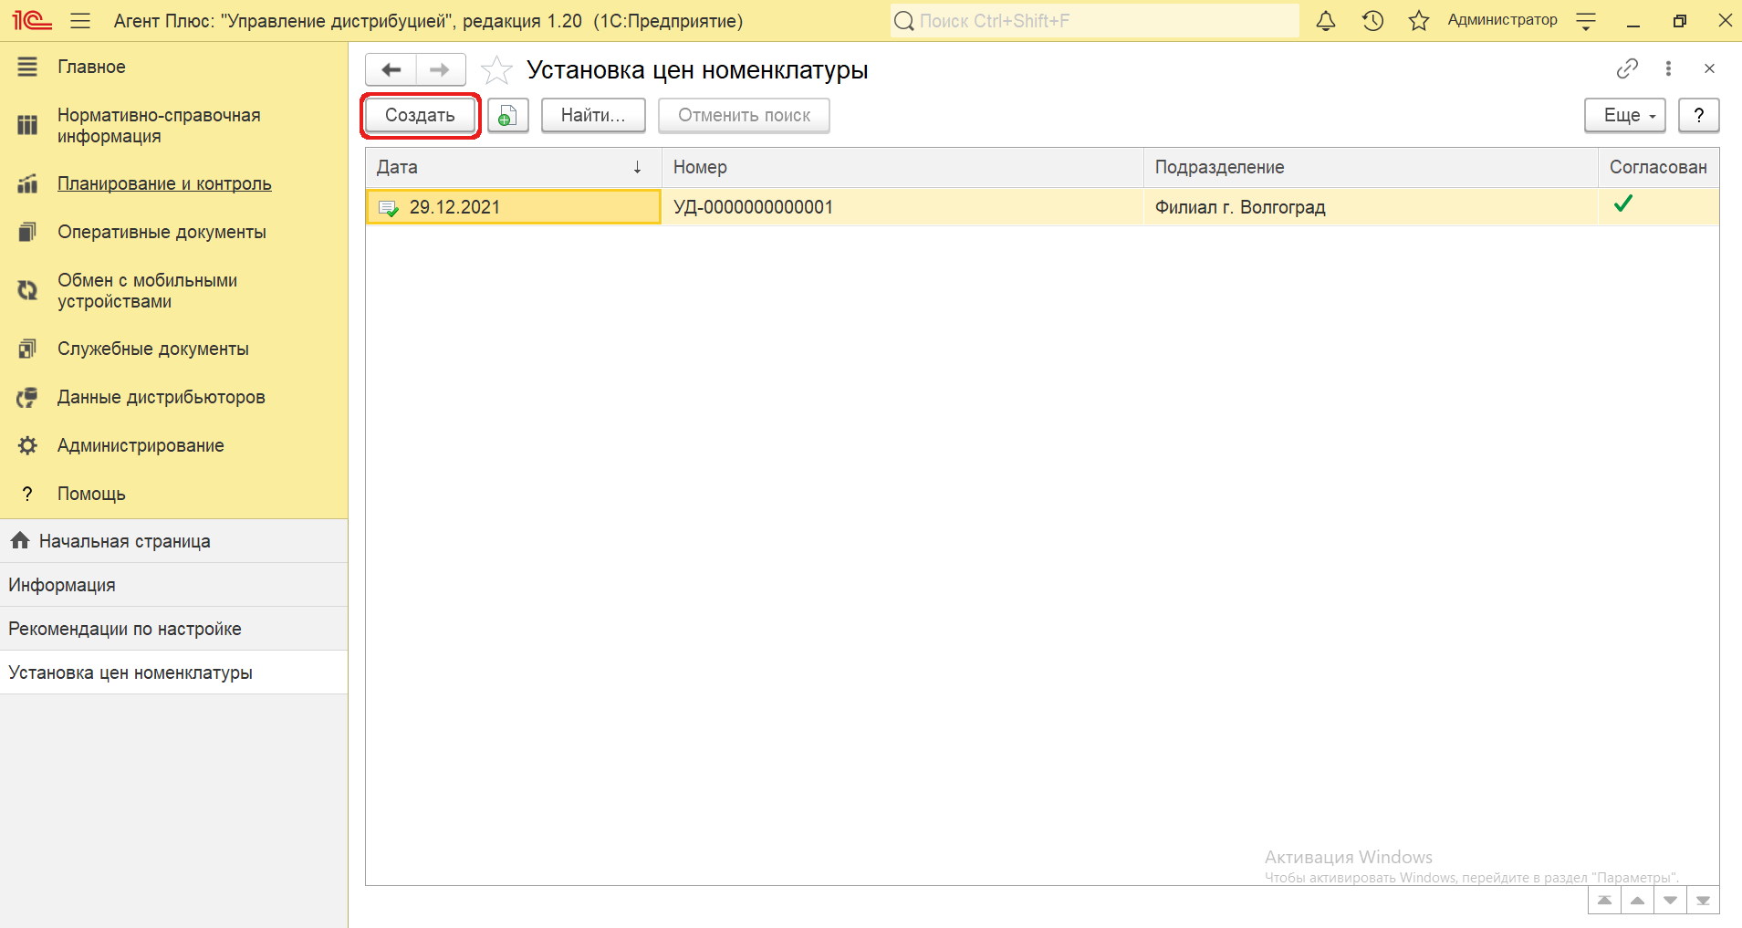This screenshot has height=928, width=1742.
Task: Open the hamburger main menu icon
Action: [80, 21]
